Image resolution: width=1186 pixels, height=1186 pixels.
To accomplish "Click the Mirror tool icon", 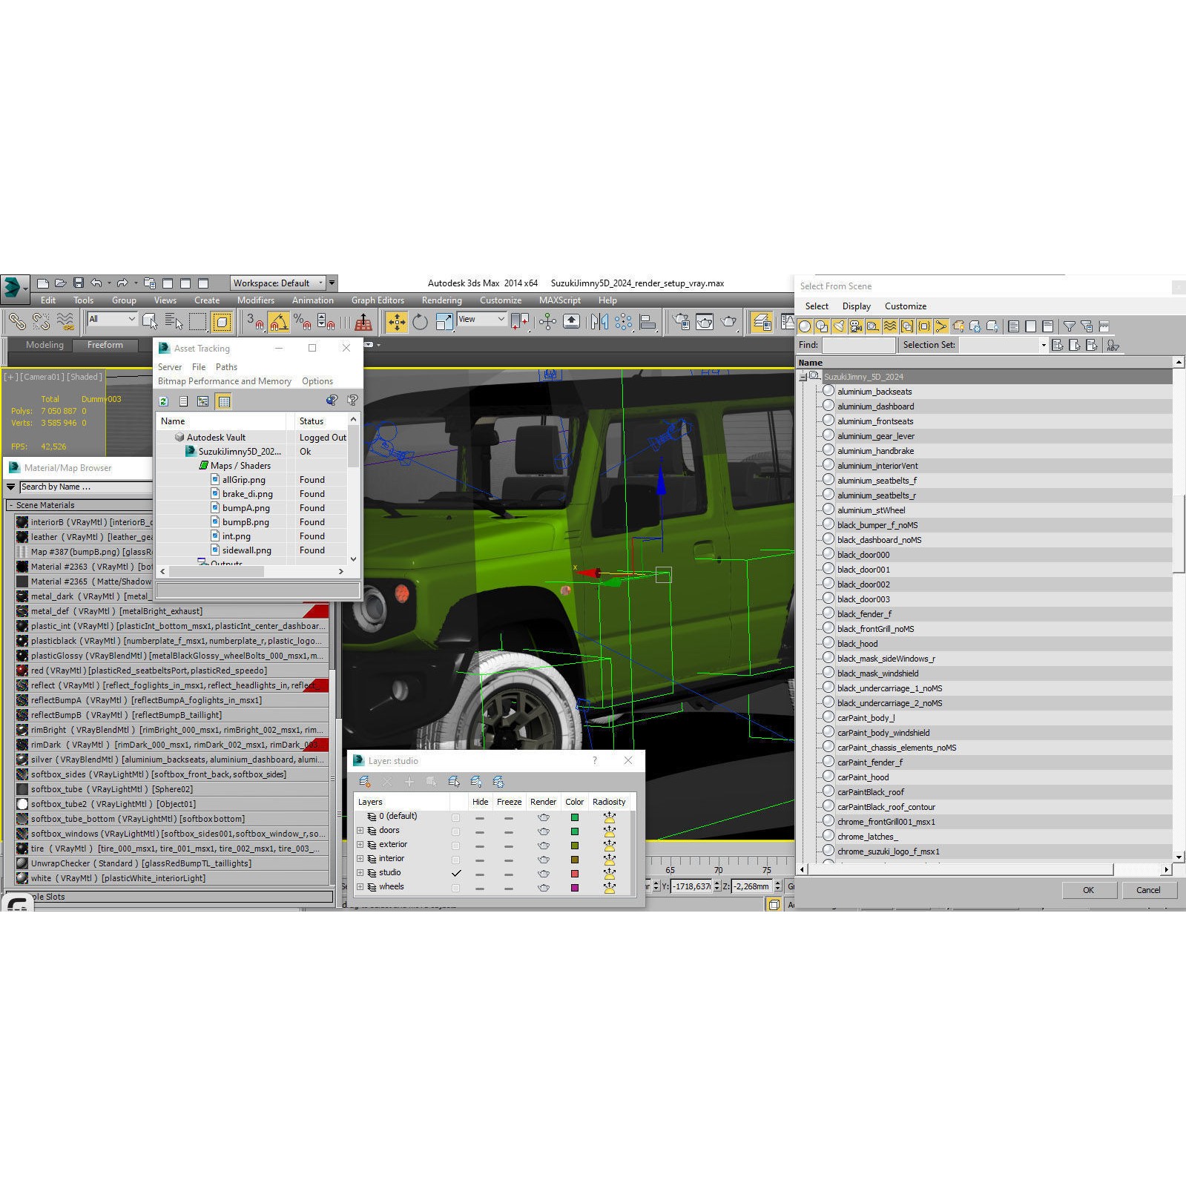I will [x=599, y=322].
